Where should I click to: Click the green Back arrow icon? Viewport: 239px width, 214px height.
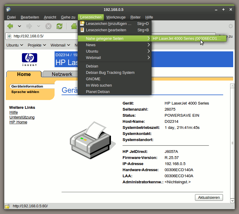(x=10, y=26)
